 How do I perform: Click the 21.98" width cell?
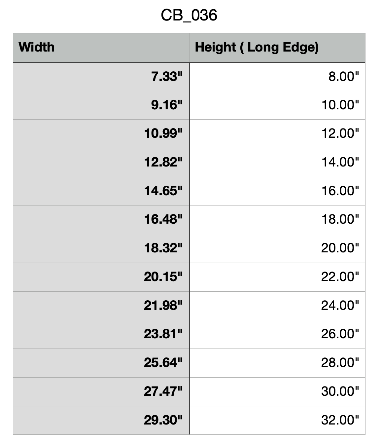(x=163, y=305)
